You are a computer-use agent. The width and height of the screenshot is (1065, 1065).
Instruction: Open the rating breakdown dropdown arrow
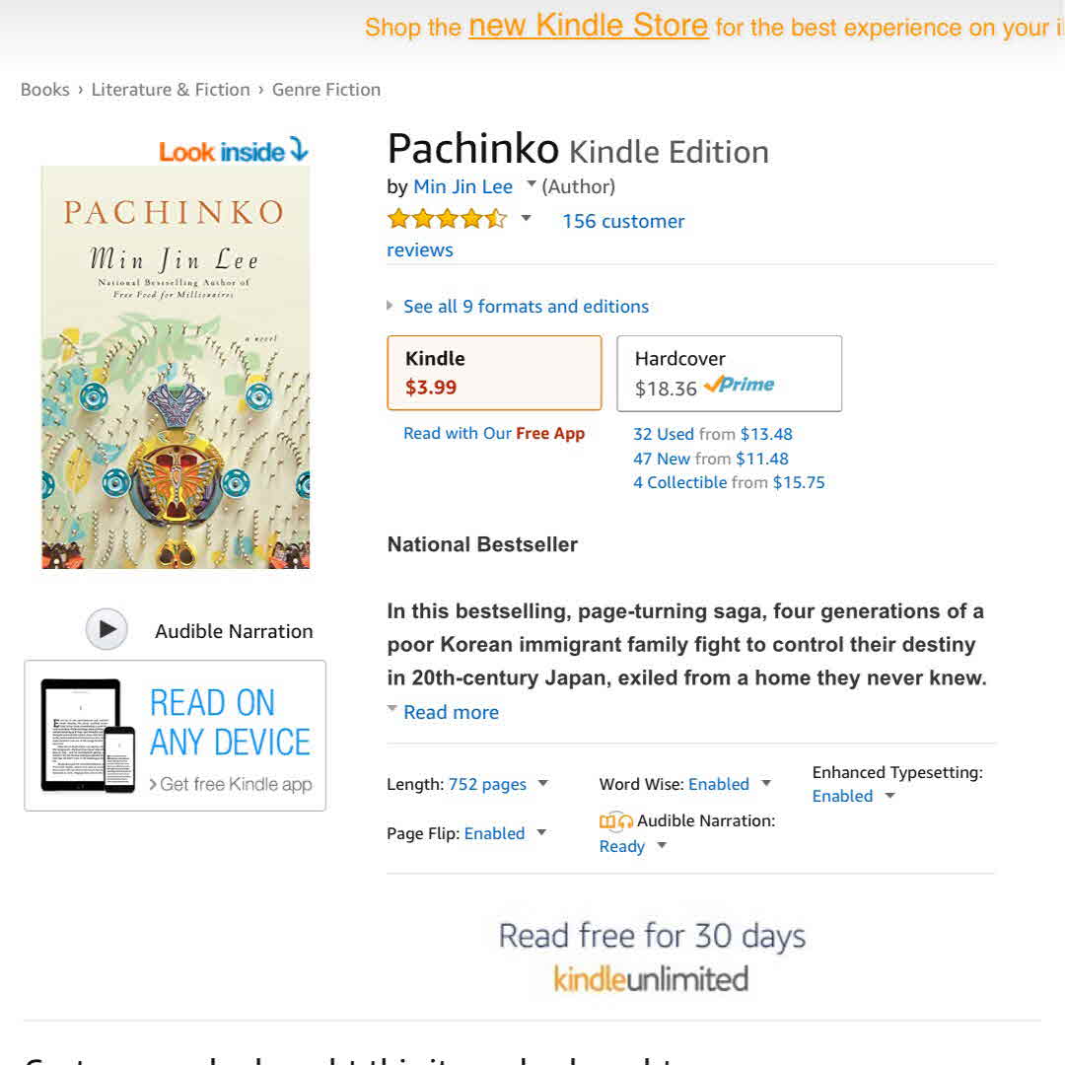click(x=527, y=218)
